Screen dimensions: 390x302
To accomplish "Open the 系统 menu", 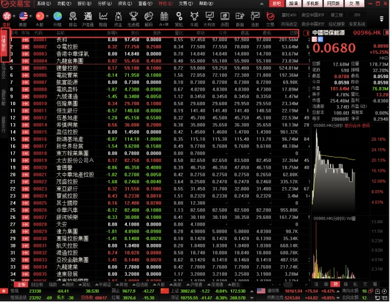I will pyautogui.click(x=41, y=3).
